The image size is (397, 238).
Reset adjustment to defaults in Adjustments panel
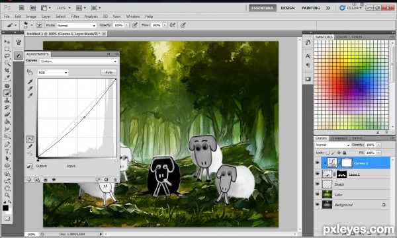106,180
